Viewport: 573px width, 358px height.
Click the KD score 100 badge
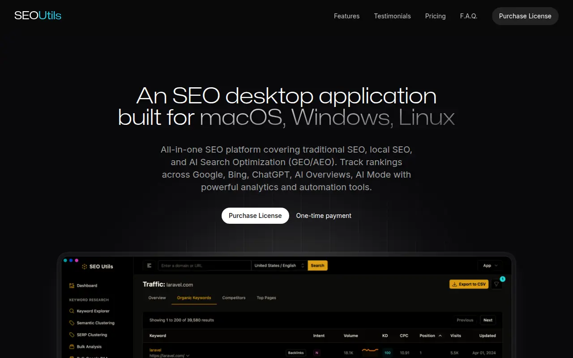coord(387,353)
